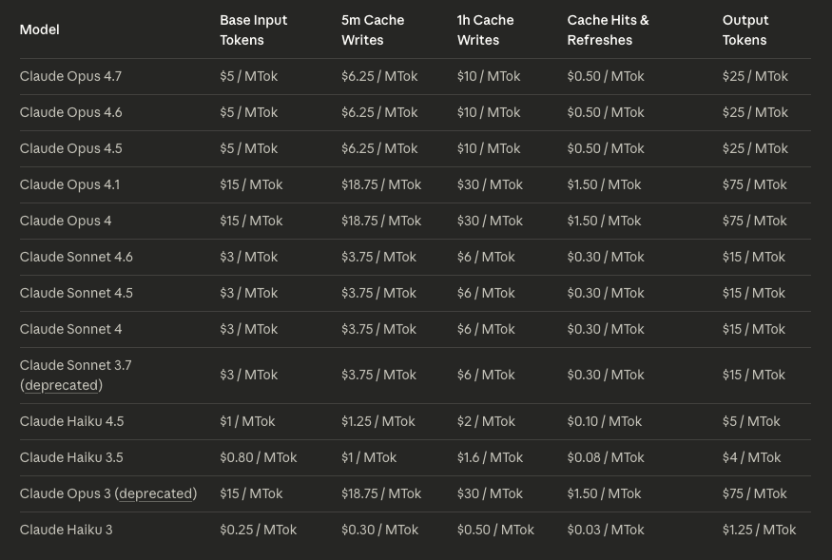Open the deprecated link beside Claude Sonnet 3.7

coord(61,385)
